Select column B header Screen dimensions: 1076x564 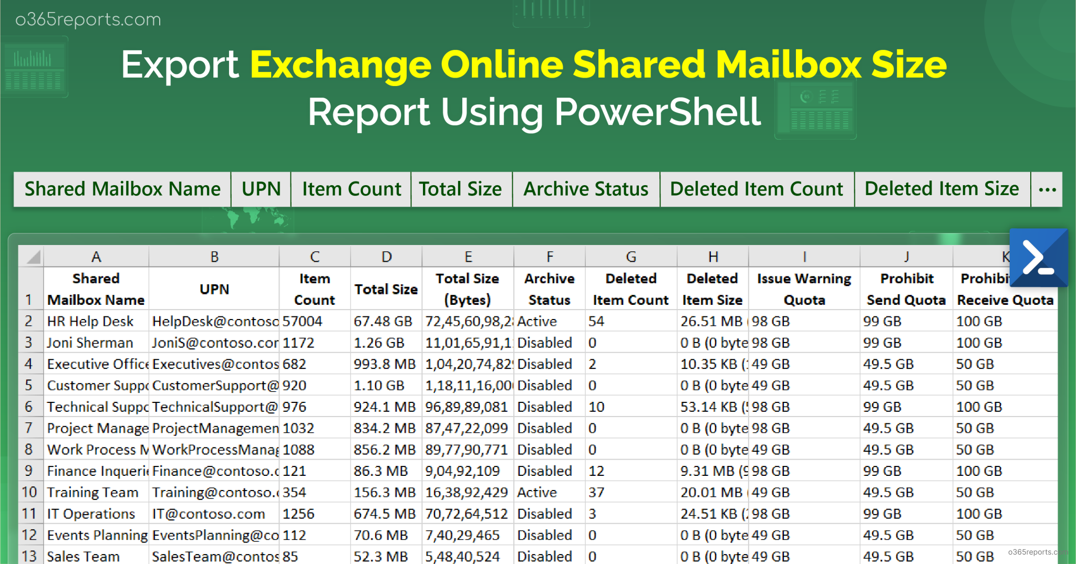tap(214, 257)
